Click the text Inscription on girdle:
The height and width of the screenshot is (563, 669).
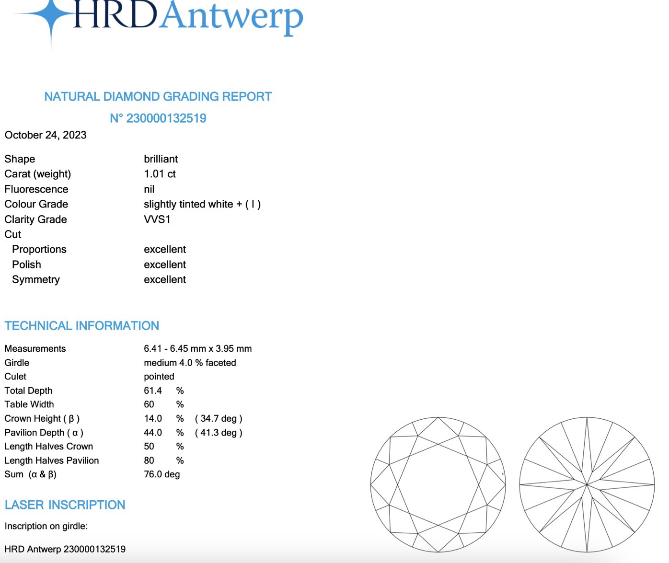pos(46,526)
